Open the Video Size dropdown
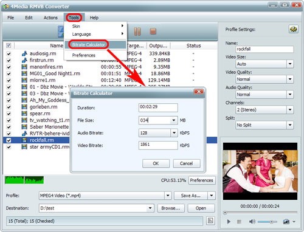Screen dimensions: 304x232 tap(290, 64)
